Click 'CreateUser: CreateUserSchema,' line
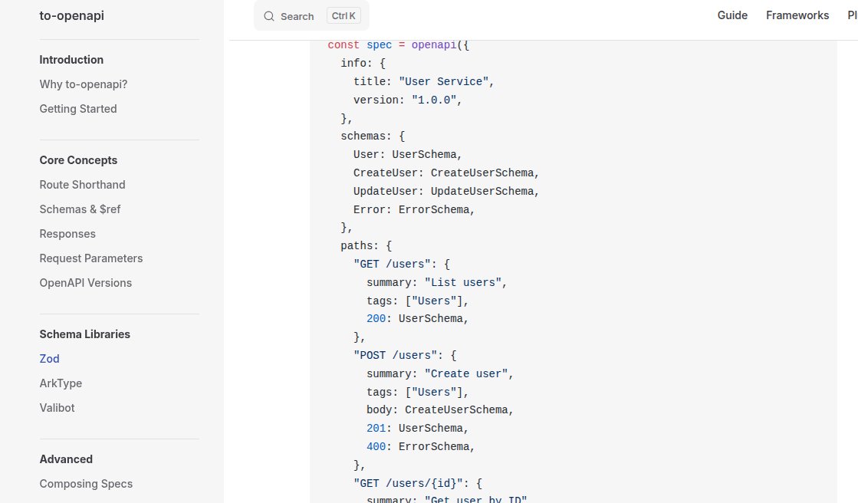This screenshot has height=503, width=858. pyautogui.click(x=446, y=173)
